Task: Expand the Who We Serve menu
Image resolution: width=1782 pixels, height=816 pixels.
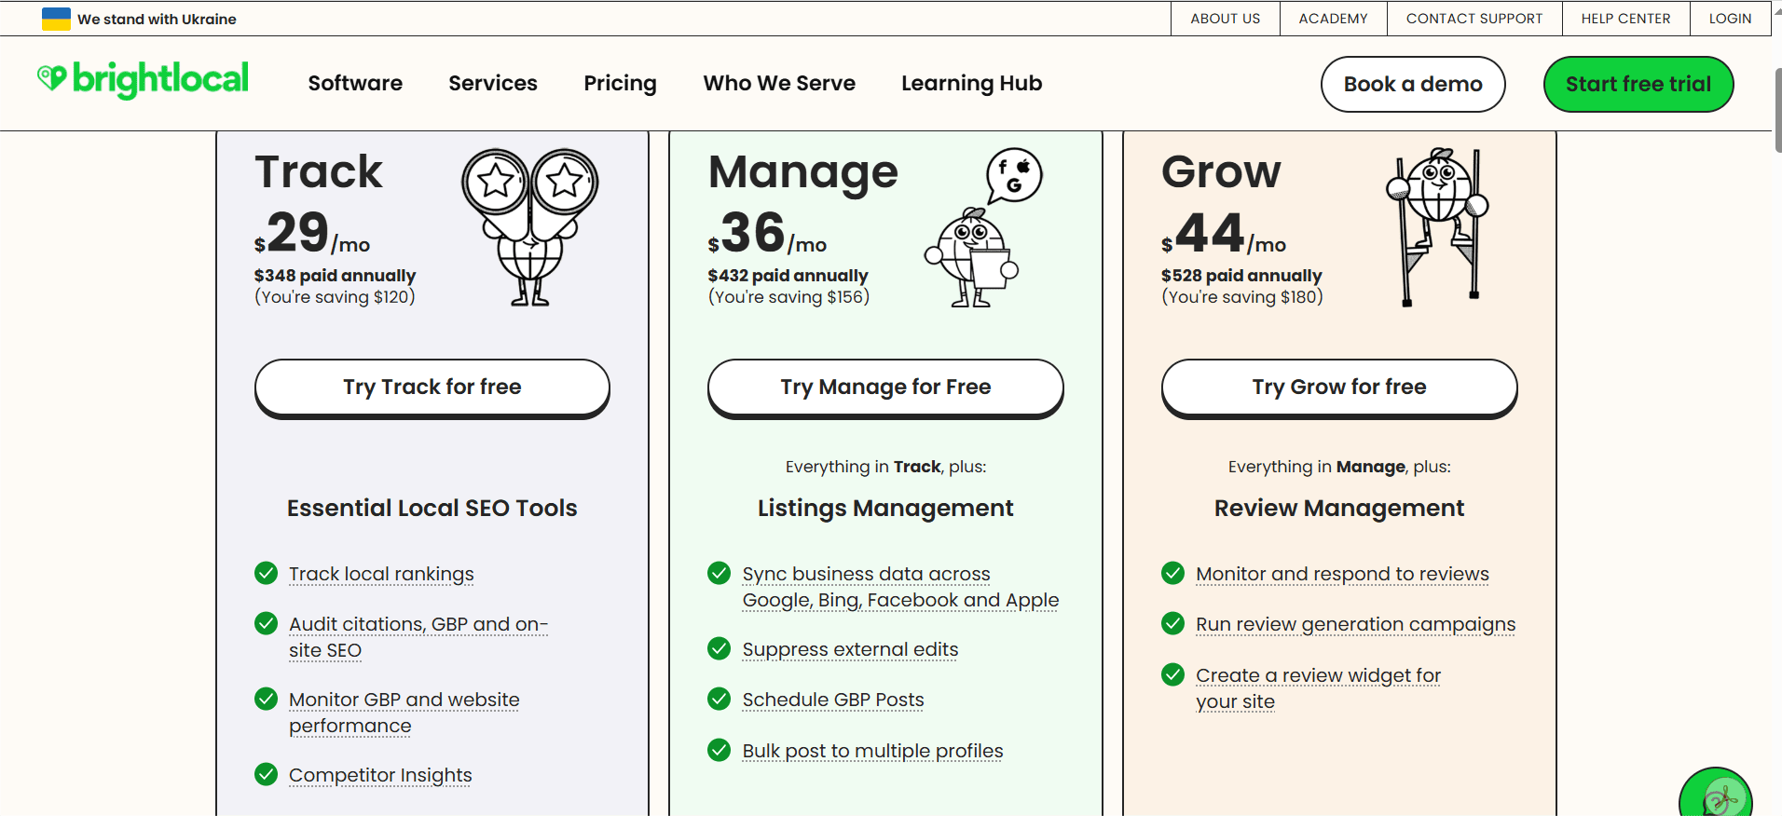Action: 779,84
